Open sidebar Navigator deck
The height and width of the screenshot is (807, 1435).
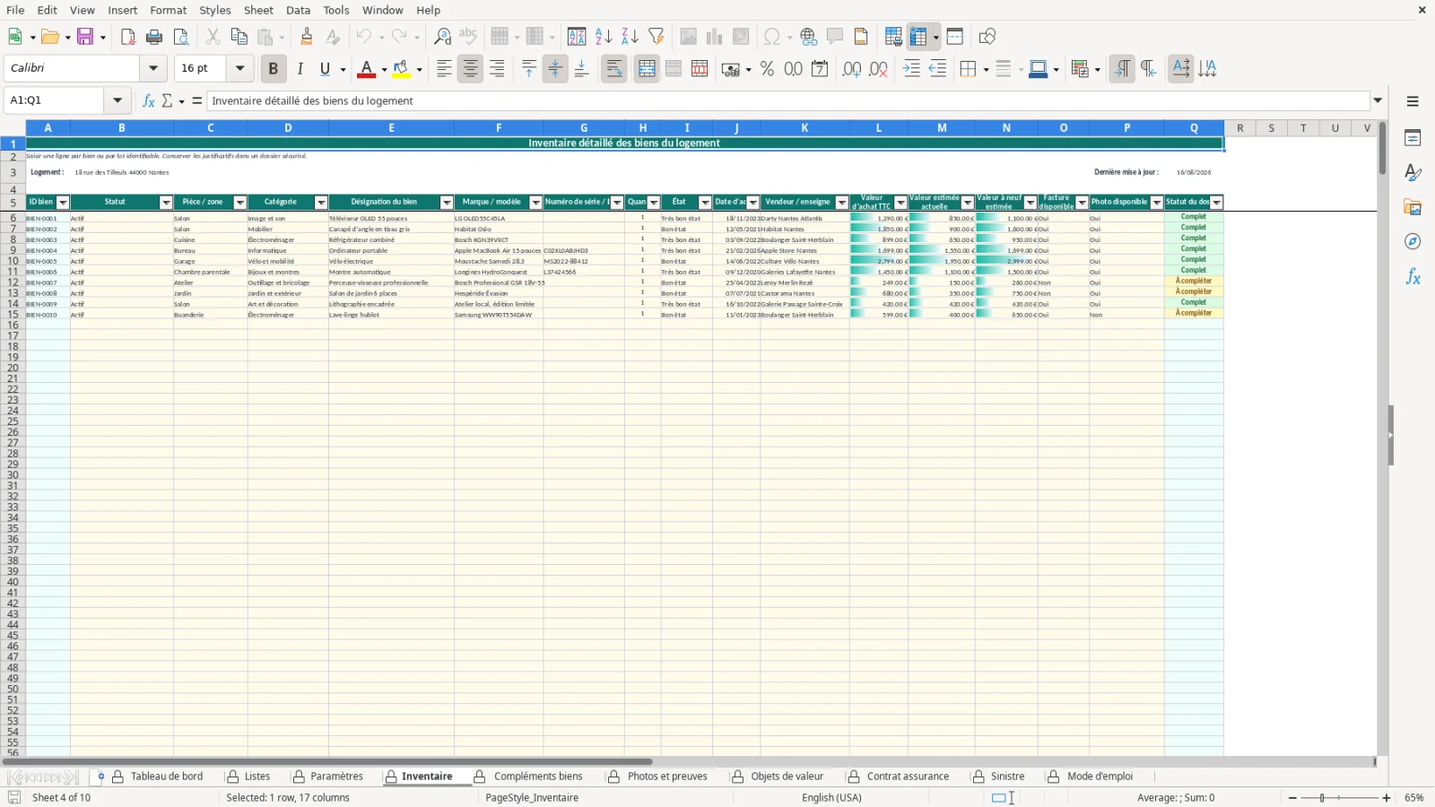[1413, 242]
